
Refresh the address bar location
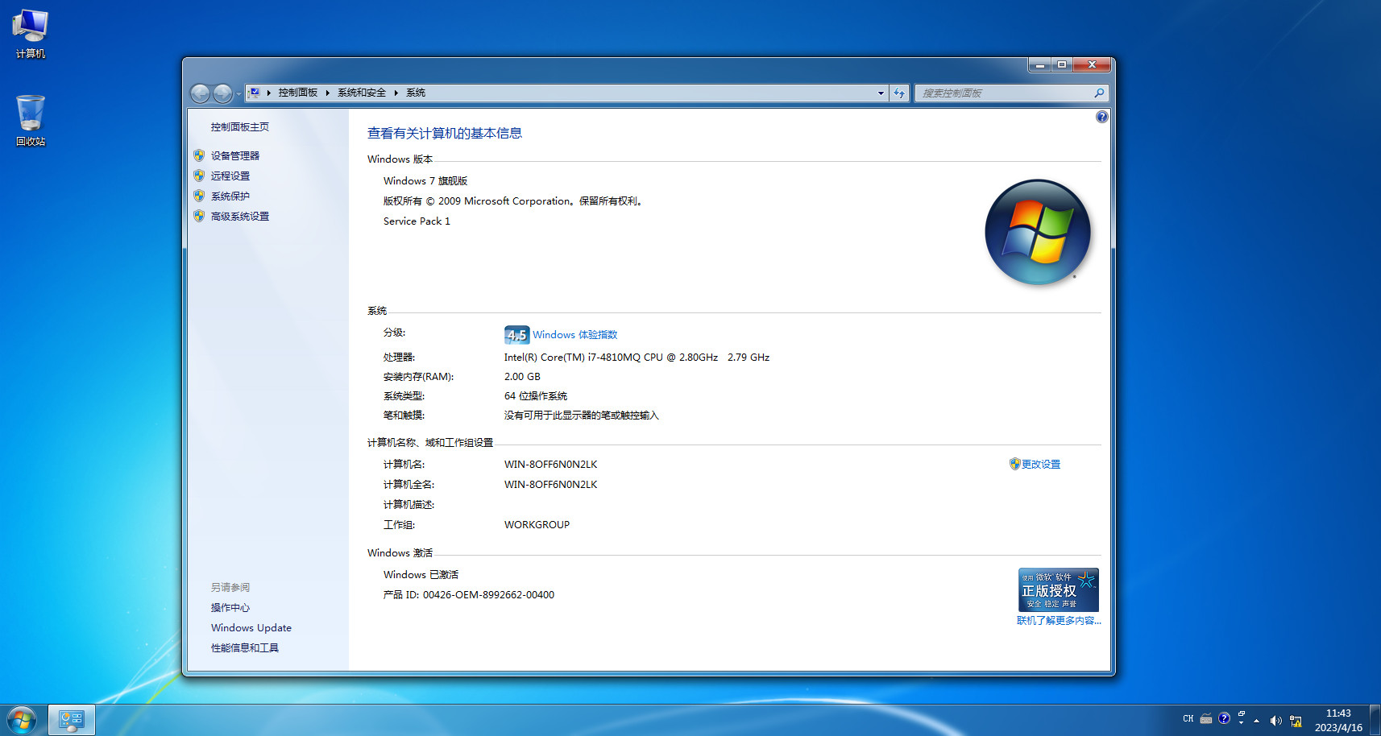tap(899, 93)
